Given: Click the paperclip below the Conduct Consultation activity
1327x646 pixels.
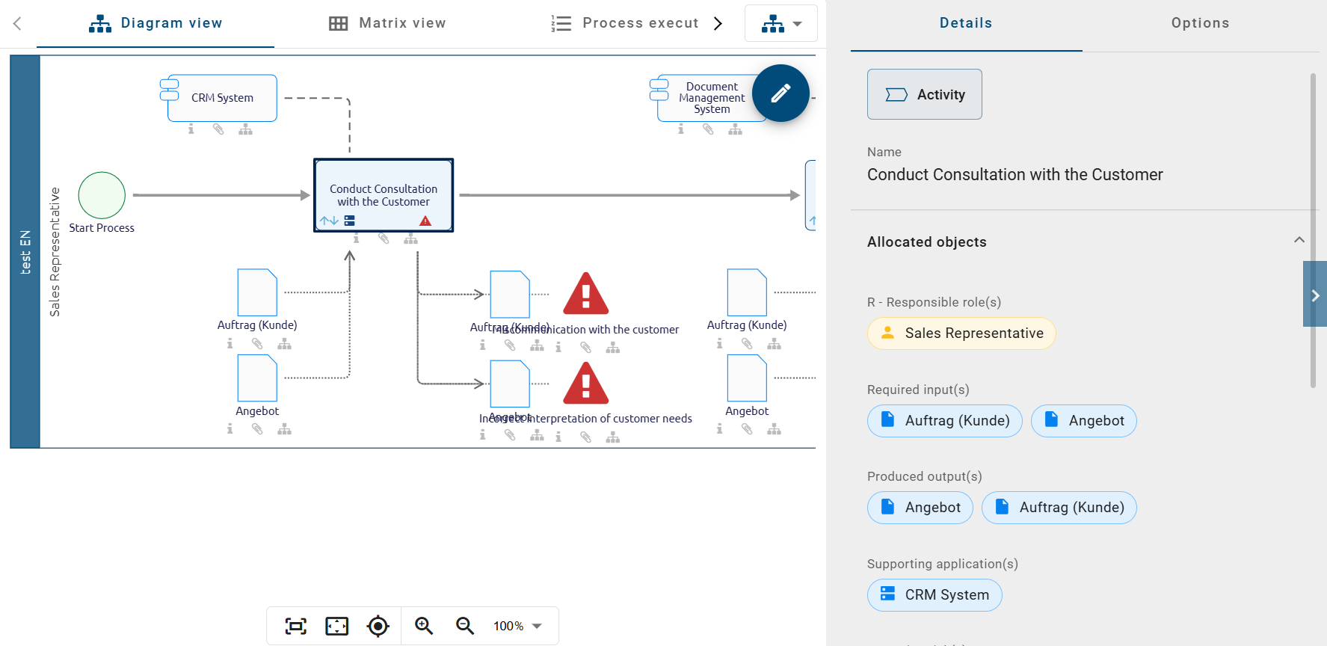Looking at the screenshot, I should click(384, 239).
